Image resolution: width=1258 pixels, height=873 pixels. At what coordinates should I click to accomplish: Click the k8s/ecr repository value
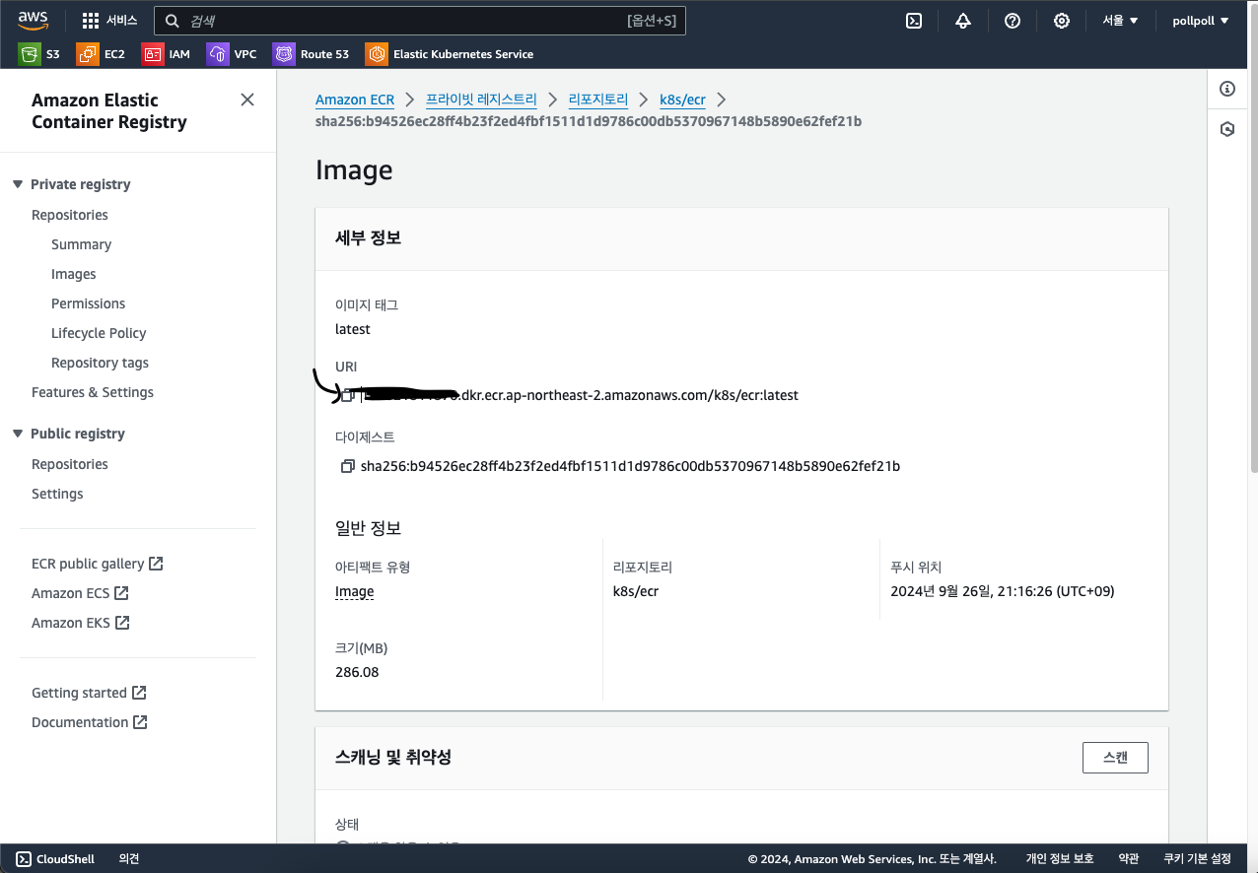pyautogui.click(x=636, y=591)
